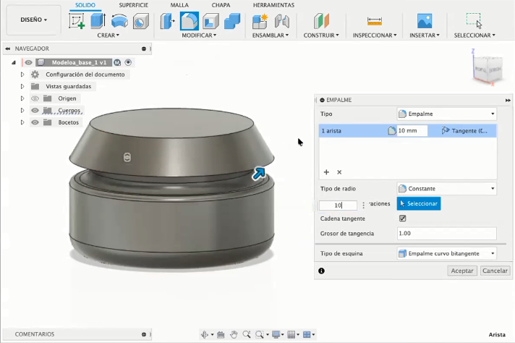Open the Tipo de radio dropdown
The image size is (515, 343).
point(446,188)
